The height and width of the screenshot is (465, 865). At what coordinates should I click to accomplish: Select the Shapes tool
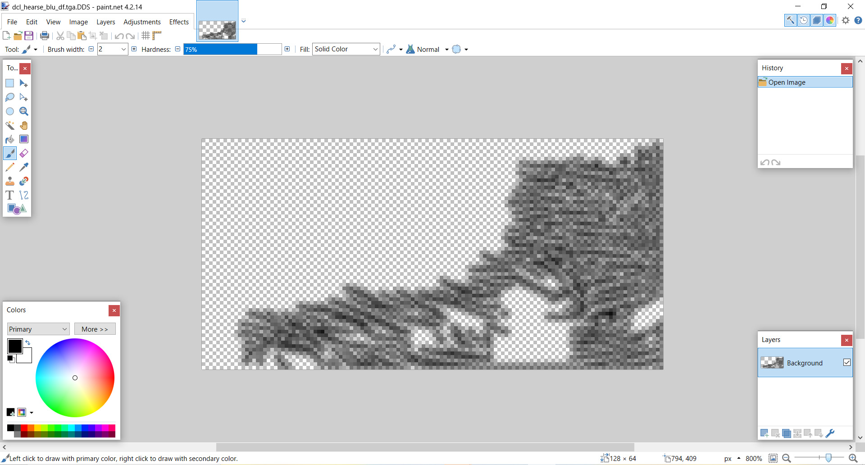tap(17, 209)
